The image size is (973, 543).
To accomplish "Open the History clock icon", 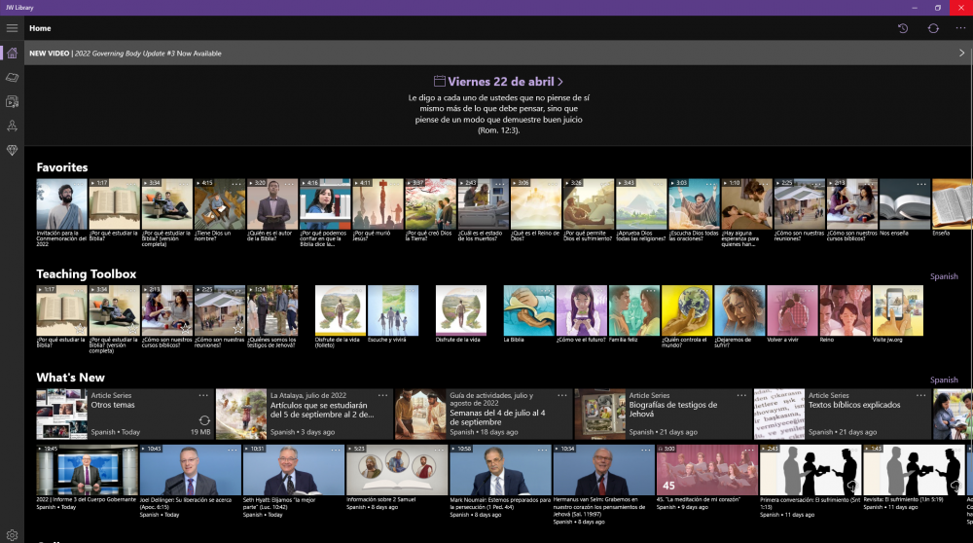I will (903, 28).
